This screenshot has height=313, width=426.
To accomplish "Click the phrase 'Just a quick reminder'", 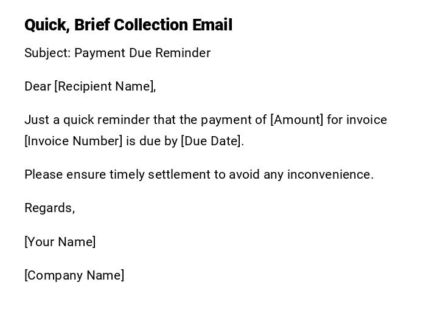I will 86,120.
